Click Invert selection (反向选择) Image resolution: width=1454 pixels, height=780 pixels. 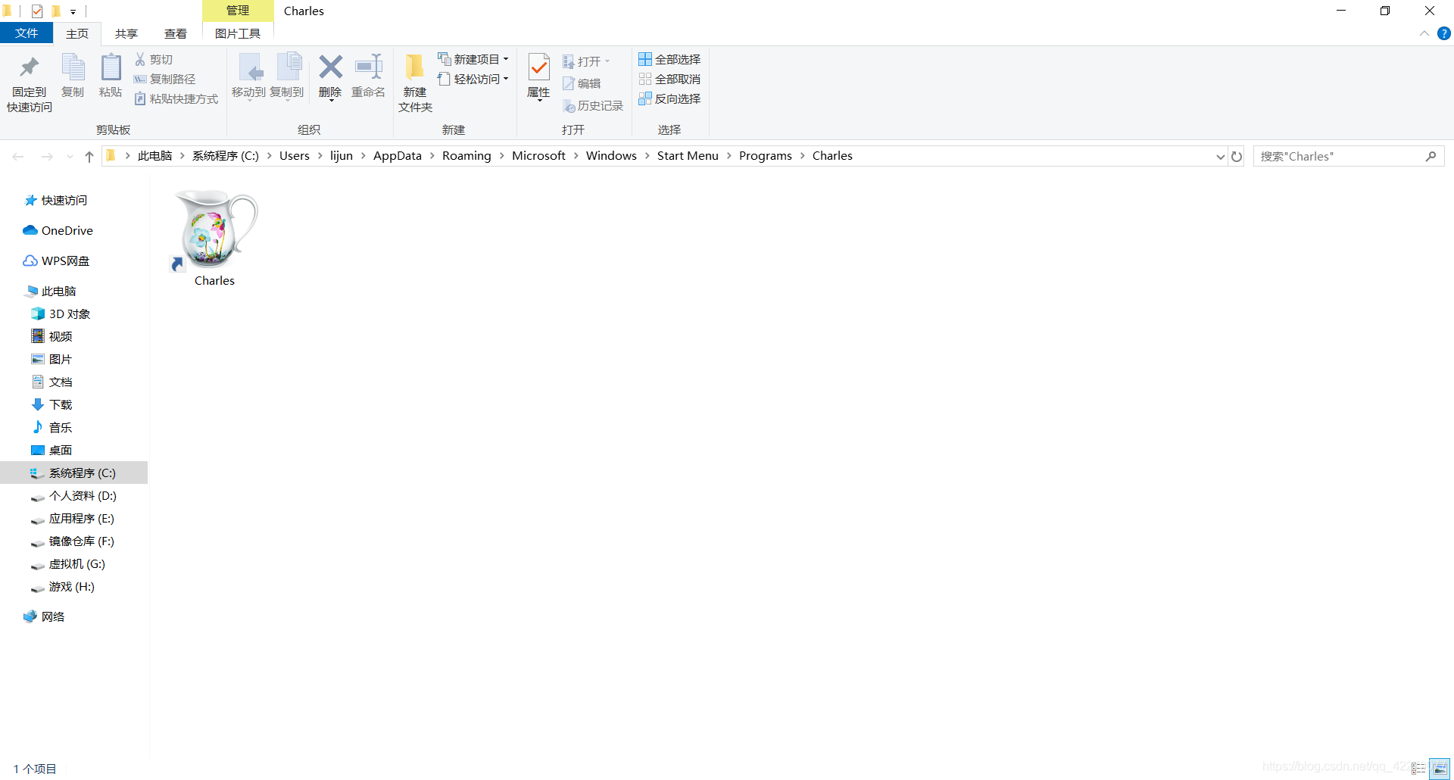tap(669, 98)
